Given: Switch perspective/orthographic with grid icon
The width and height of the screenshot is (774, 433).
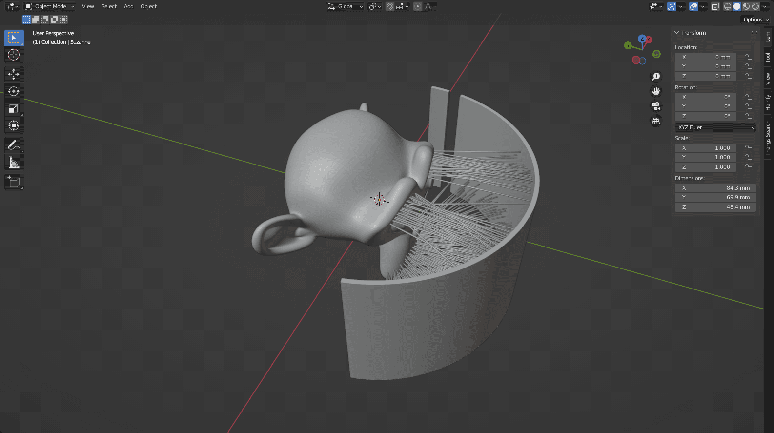Looking at the screenshot, I should pos(656,121).
